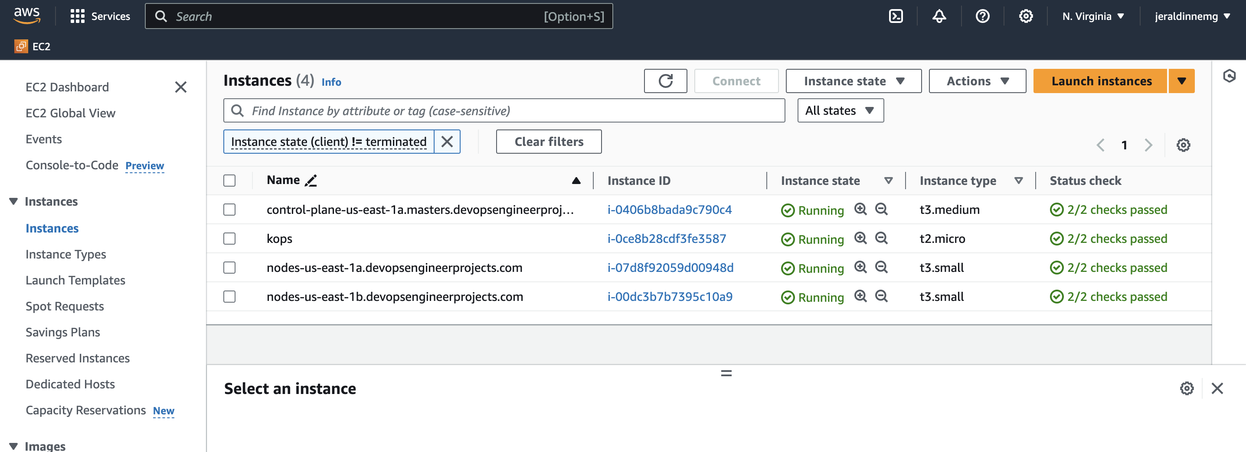Open N. Virginia region selector
Viewport: 1246px width, 452px height.
[1093, 16]
